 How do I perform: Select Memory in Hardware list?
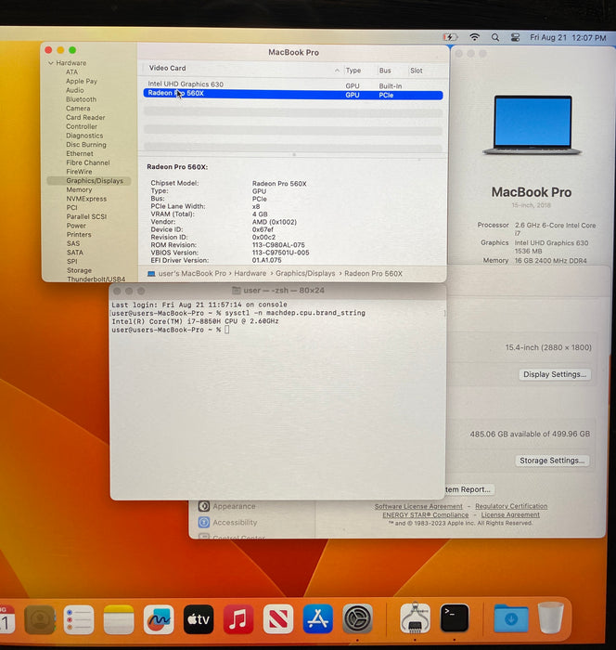coord(79,189)
